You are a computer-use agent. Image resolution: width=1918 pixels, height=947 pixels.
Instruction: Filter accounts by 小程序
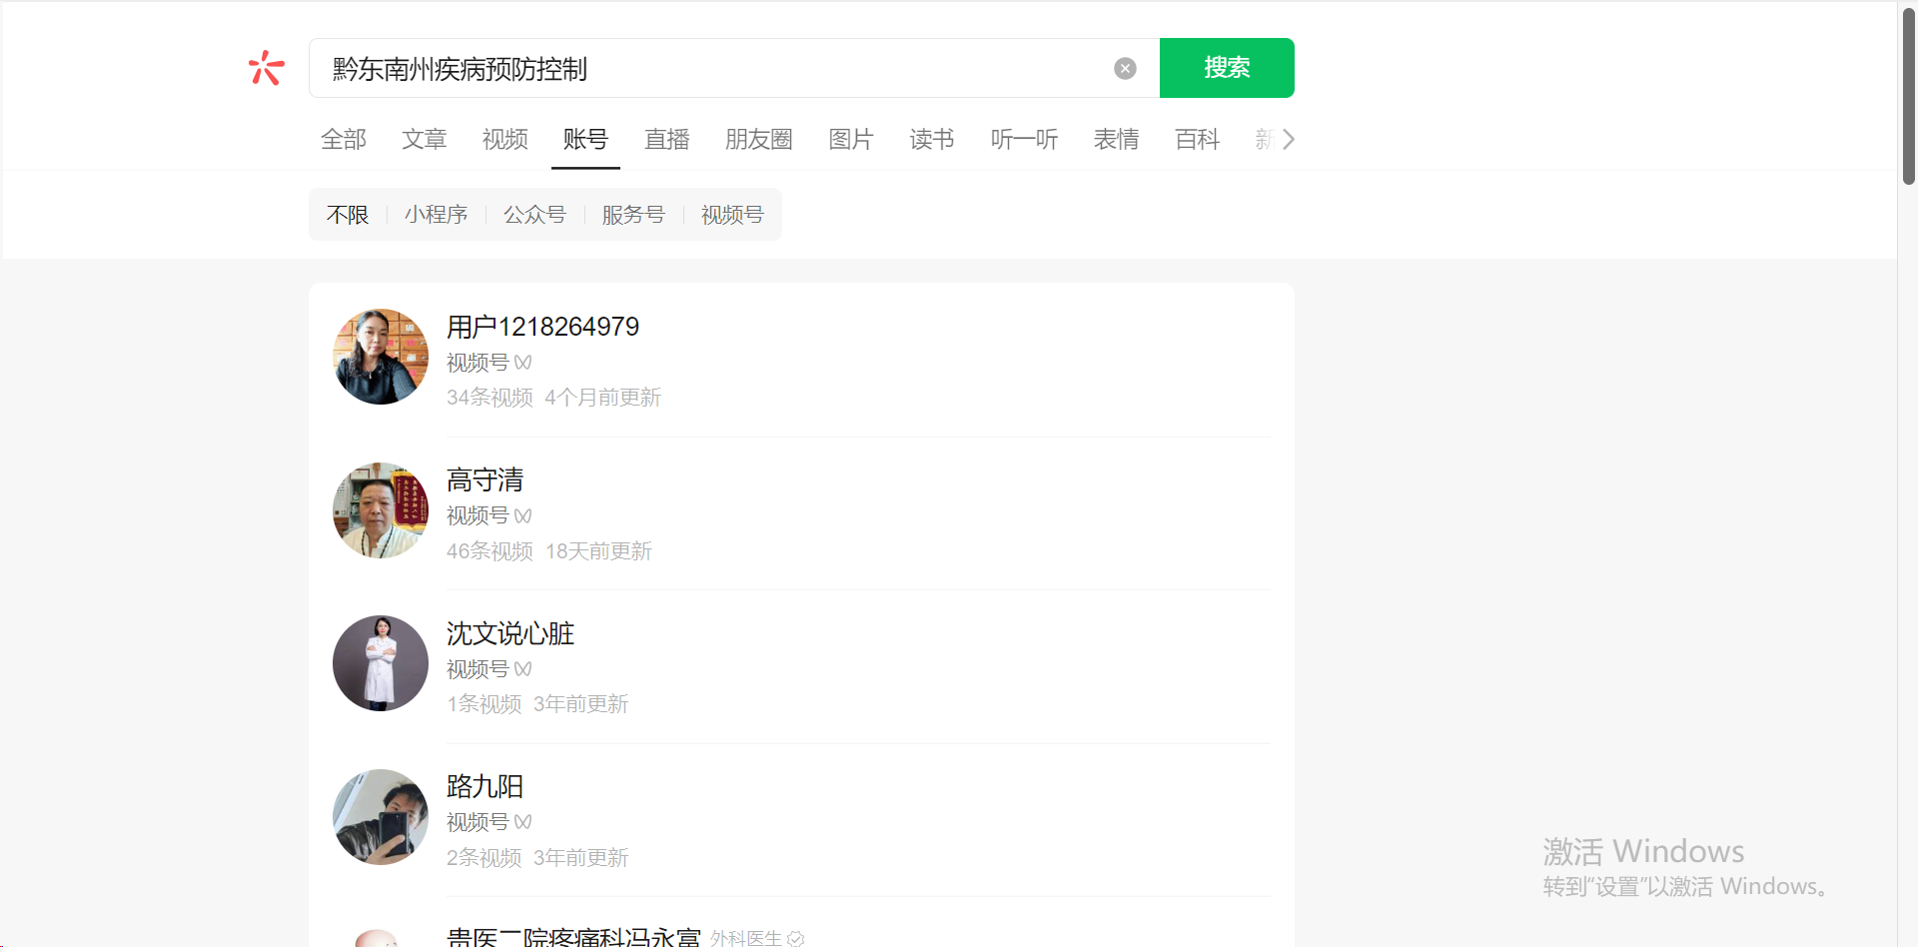(x=437, y=215)
